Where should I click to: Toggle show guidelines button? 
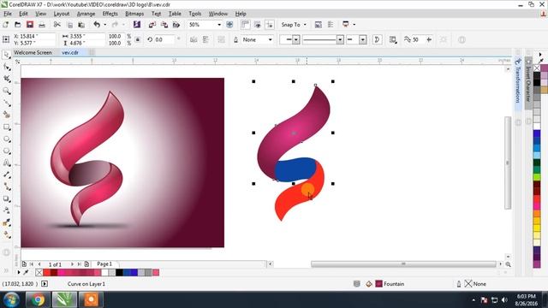coord(270,25)
